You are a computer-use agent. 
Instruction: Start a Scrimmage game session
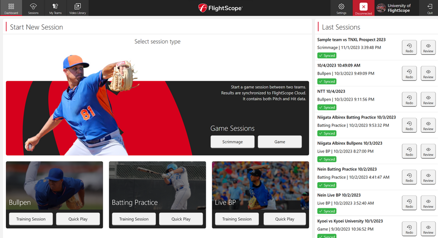pyautogui.click(x=233, y=142)
